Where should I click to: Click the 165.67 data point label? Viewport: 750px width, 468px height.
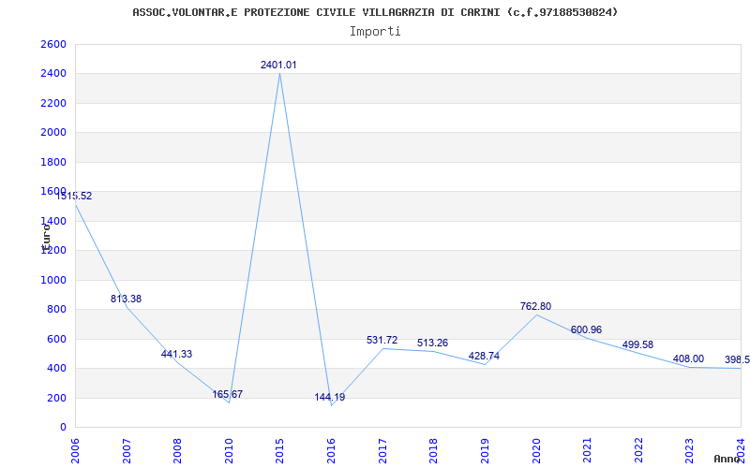(x=228, y=394)
